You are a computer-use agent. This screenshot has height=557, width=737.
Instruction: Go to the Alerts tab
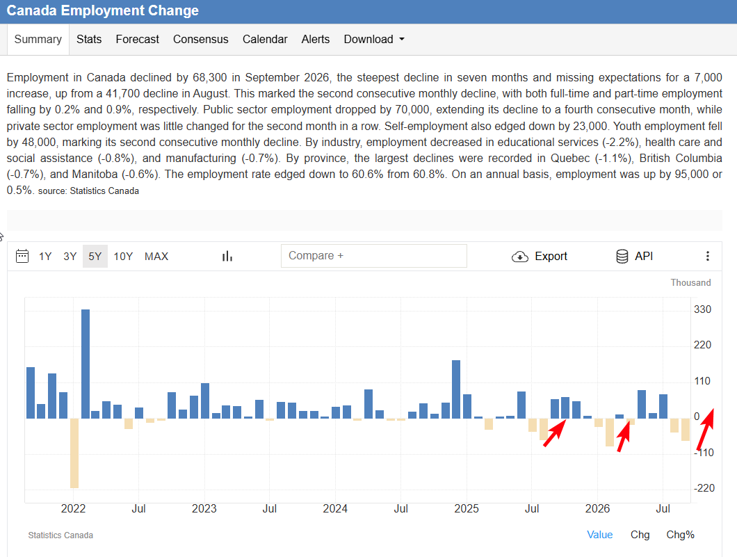click(316, 40)
